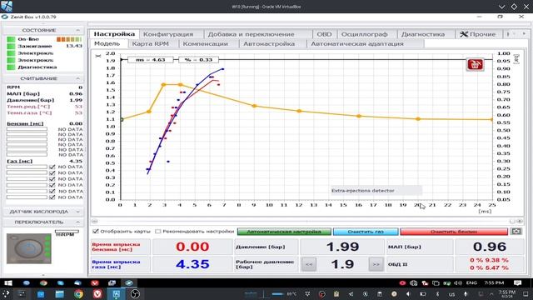This screenshot has height=300, width=533.
Task: Click the green Автоматическая настройка button
Action: tap(284, 232)
